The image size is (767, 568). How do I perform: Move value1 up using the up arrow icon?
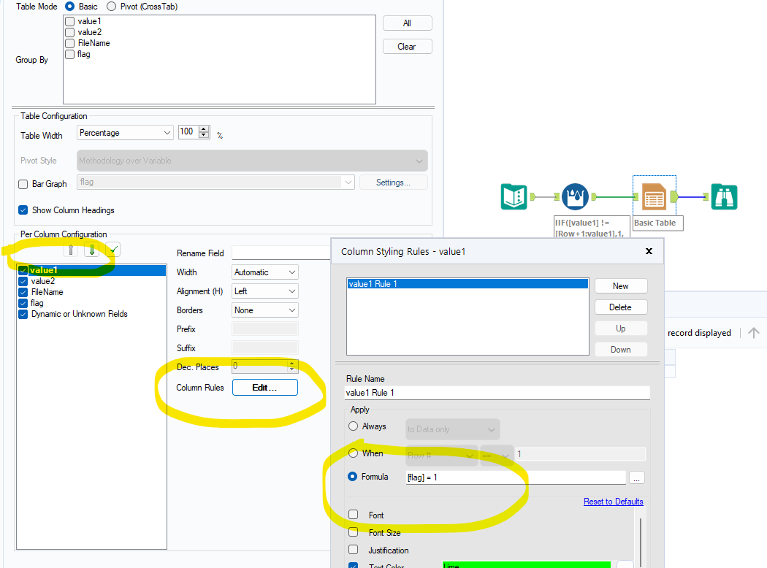click(x=71, y=250)
